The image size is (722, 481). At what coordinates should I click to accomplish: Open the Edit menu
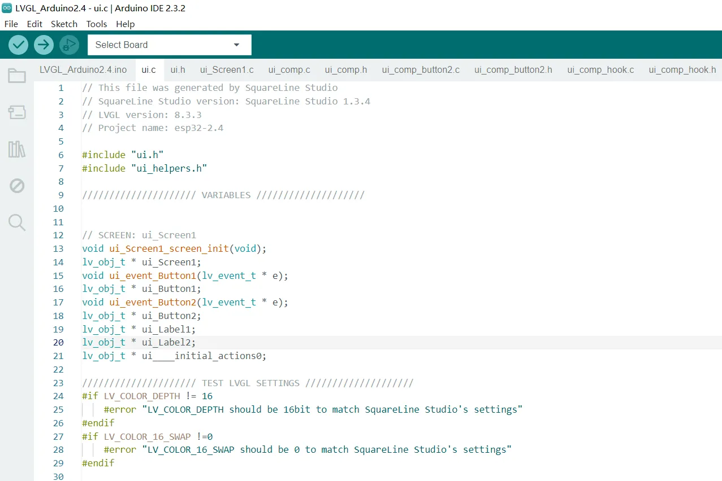tap(34, 24)
